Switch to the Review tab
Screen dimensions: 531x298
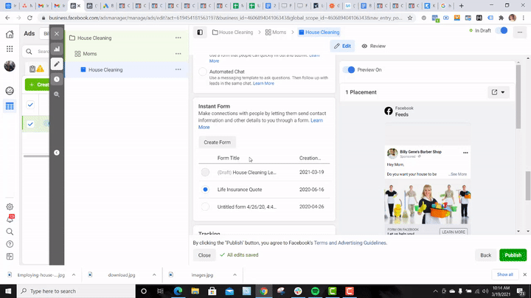[x=373, y=46]
